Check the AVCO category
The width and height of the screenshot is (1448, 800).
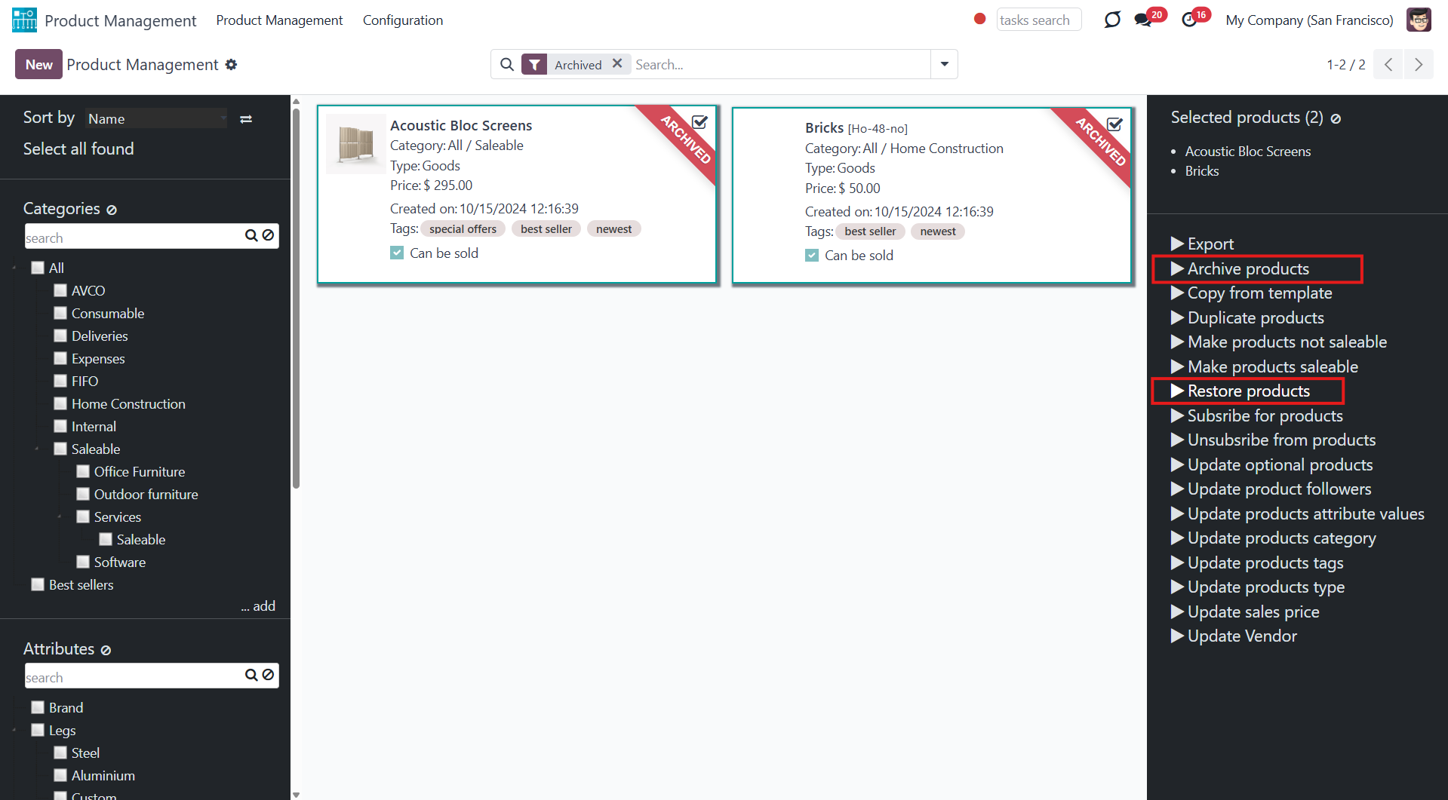60,290
